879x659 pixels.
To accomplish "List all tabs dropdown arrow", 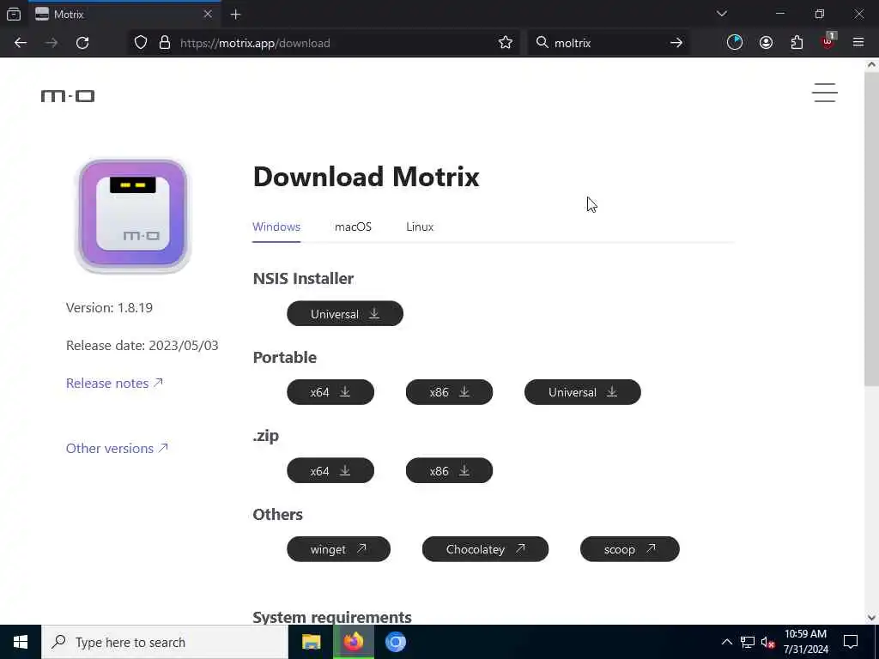I will coord(721,14).
